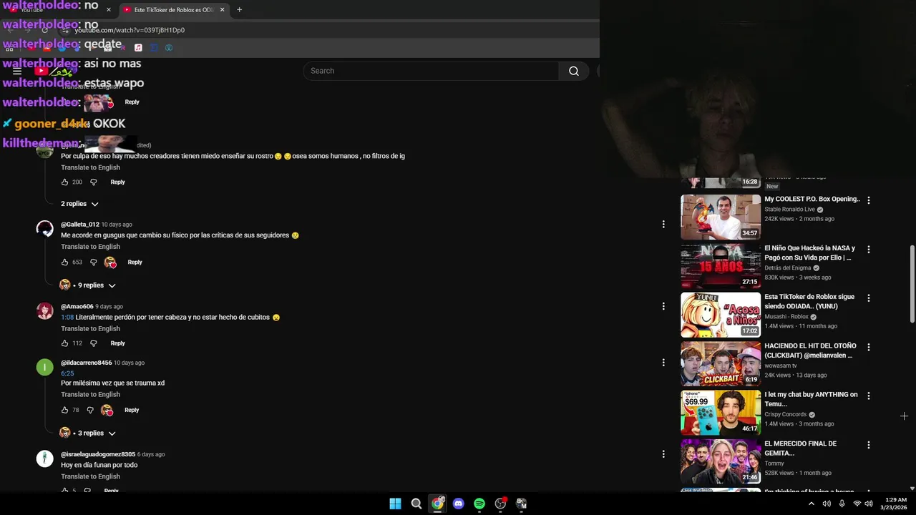Open the Windows Start menu
This screenshot has width=916, height=515.
point(395,504)
